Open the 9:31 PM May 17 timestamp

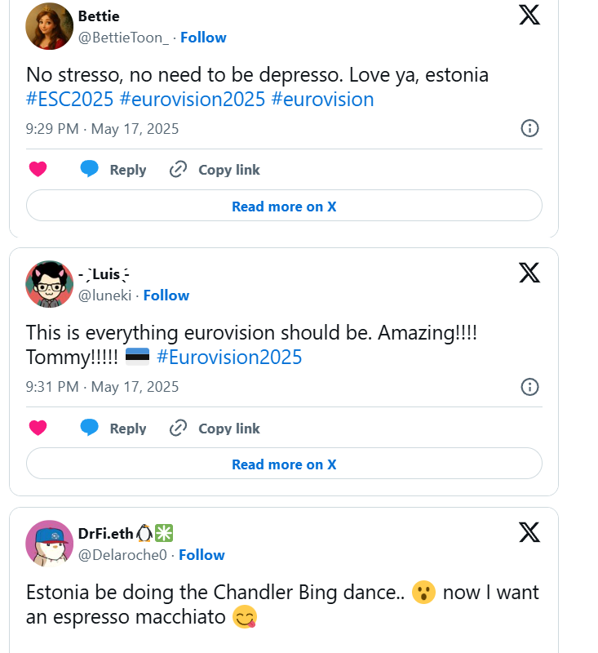[x=102, y=387]
